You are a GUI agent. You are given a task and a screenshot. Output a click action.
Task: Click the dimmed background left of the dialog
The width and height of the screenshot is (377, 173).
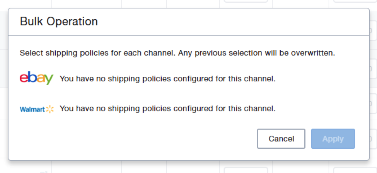click(4, 96)
